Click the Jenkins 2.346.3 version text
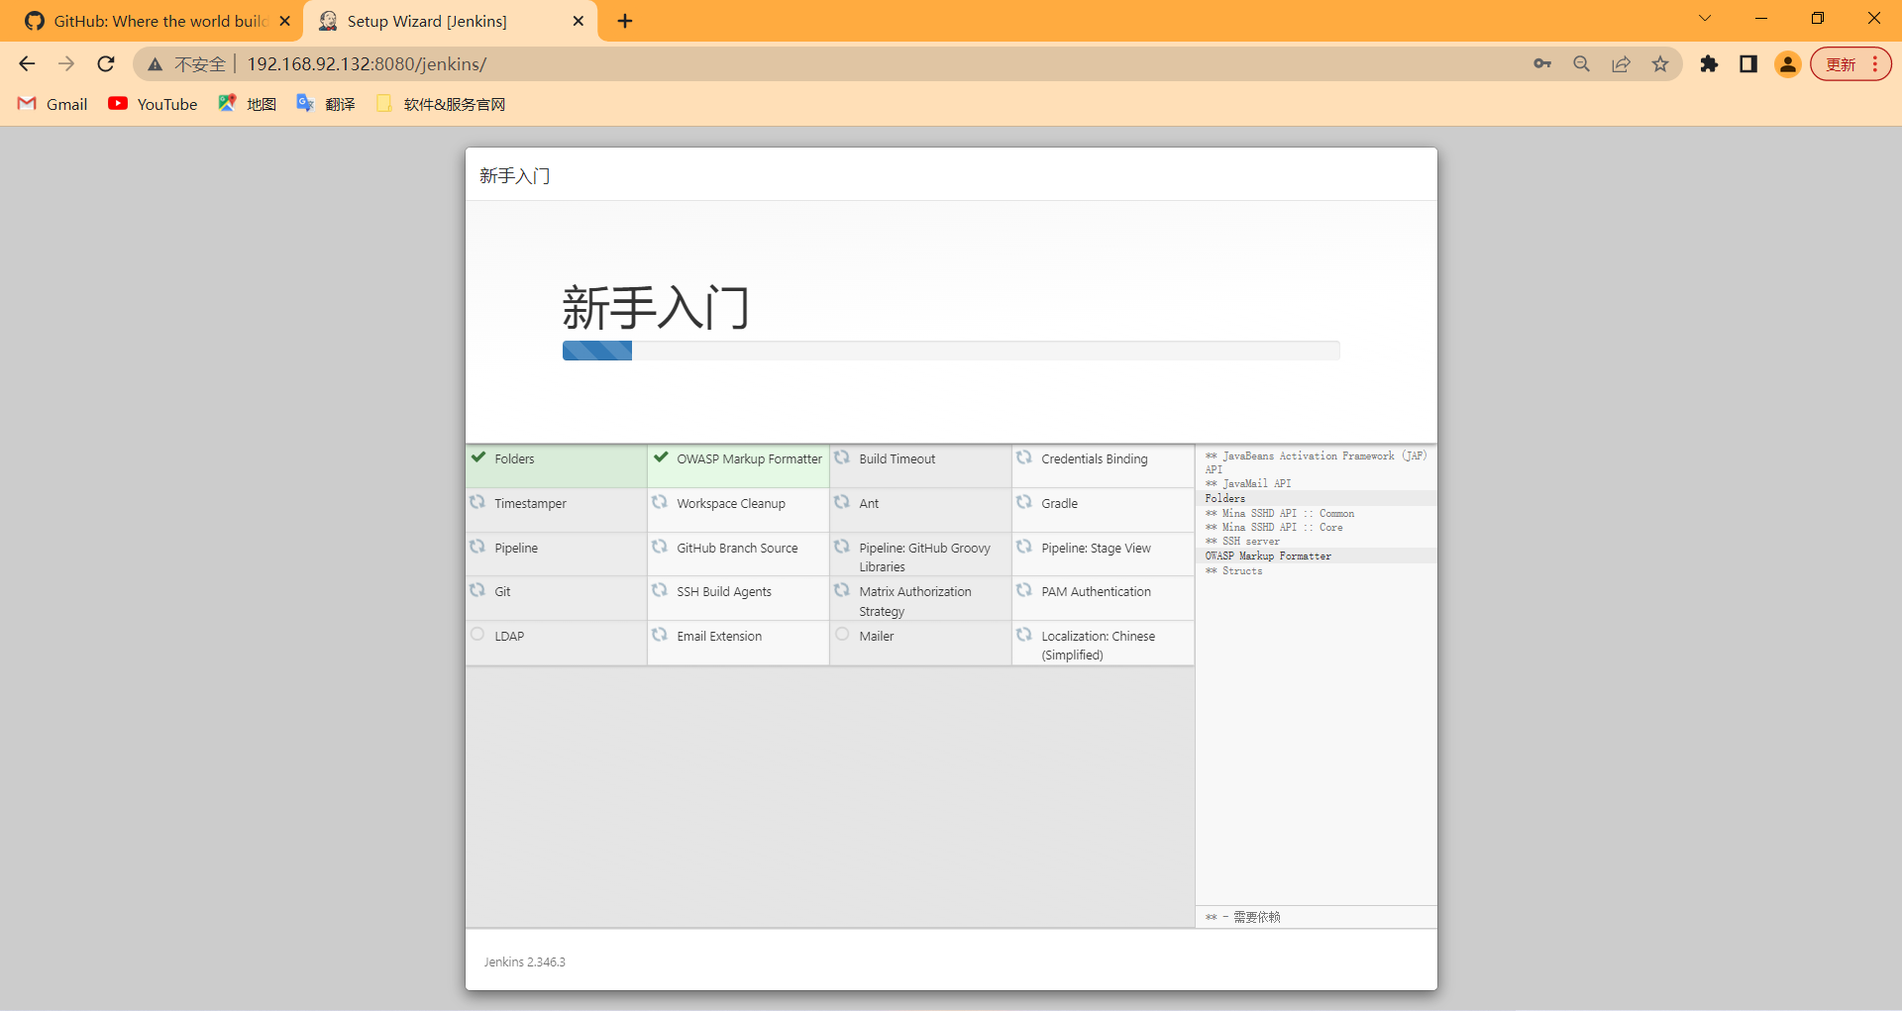The width and height of the screenshot is (1902, 1011). click(525, 962)
